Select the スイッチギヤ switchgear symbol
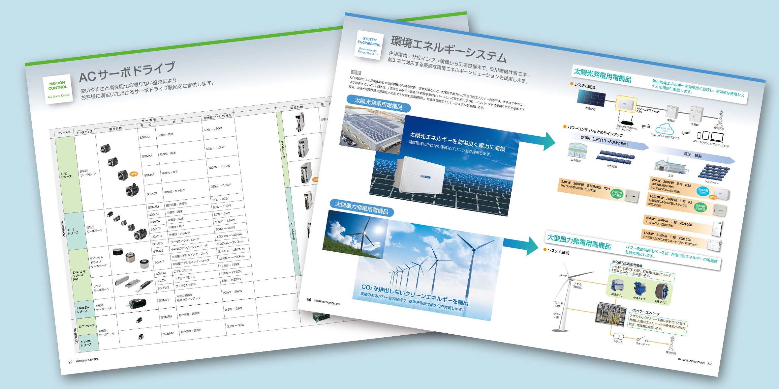 click(642, 339)
